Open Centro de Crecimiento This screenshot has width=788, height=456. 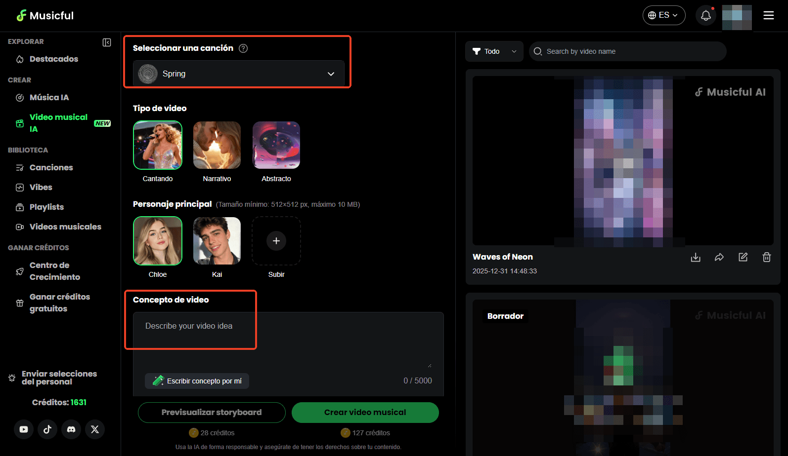[54, 271]
